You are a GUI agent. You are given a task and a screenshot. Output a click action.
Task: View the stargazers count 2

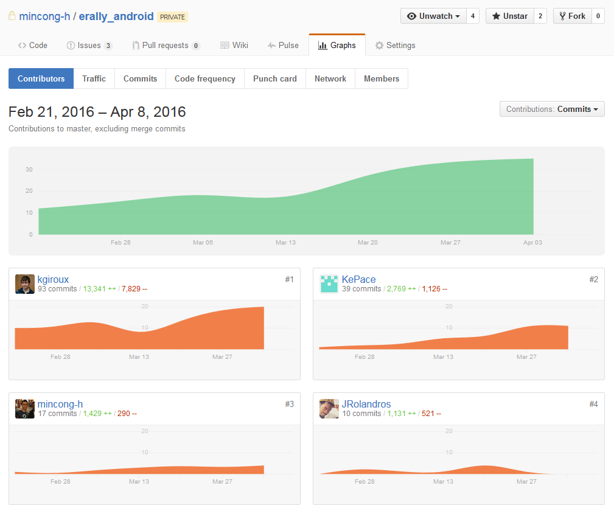tap(540, 16)
